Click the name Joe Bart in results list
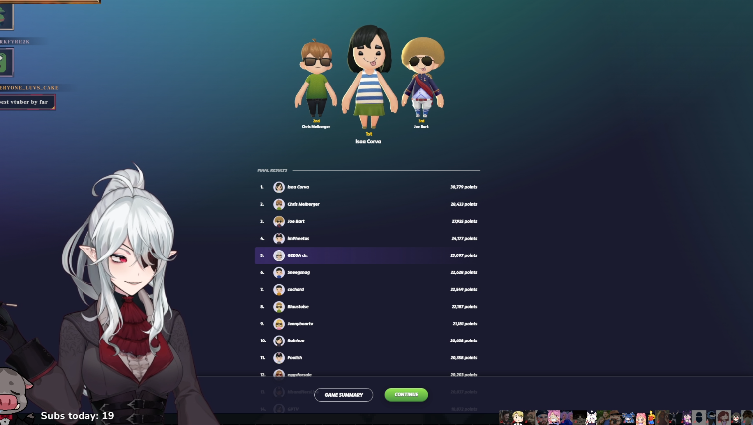 (296, 221)
